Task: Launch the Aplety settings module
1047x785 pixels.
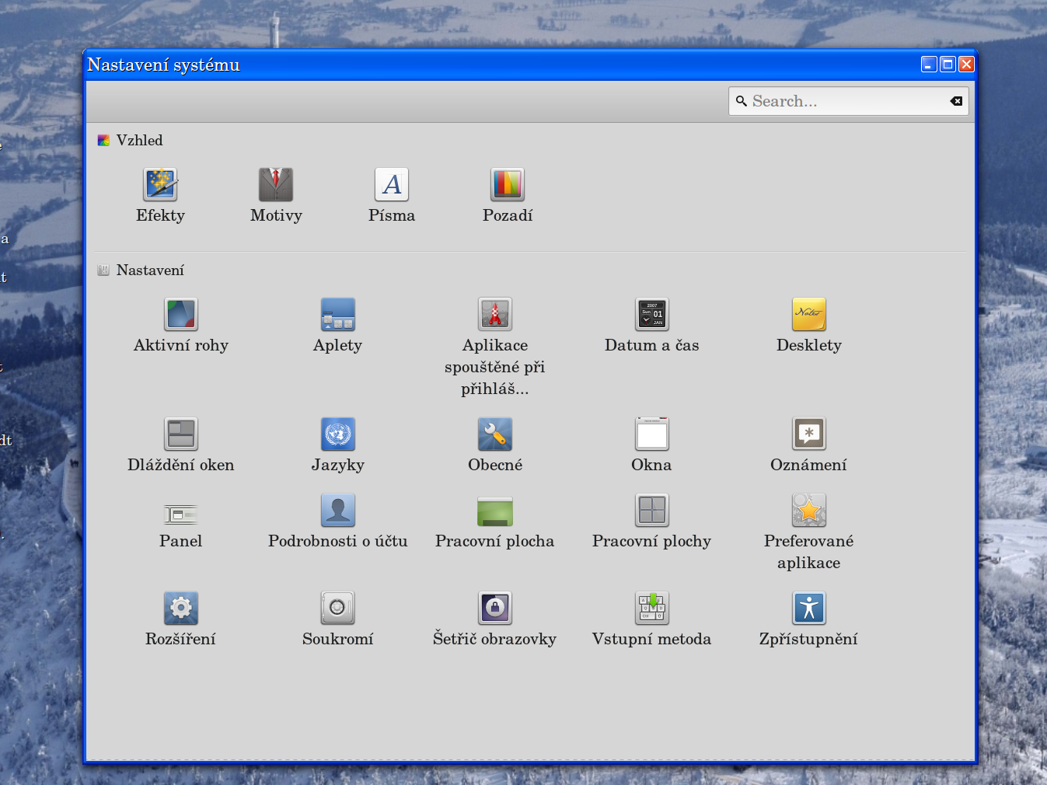Action: point(338,315)
